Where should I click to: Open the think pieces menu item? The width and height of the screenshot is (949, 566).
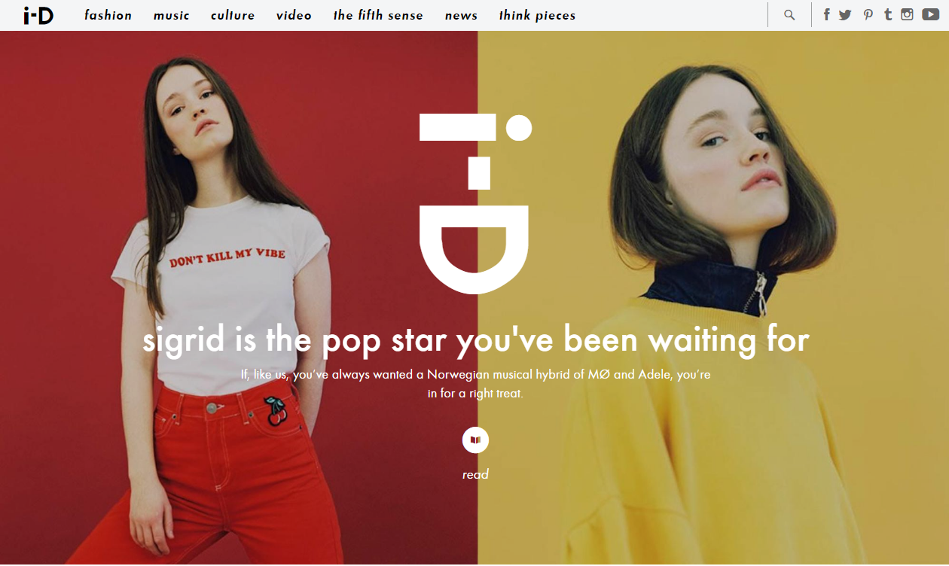click(537, 15)
